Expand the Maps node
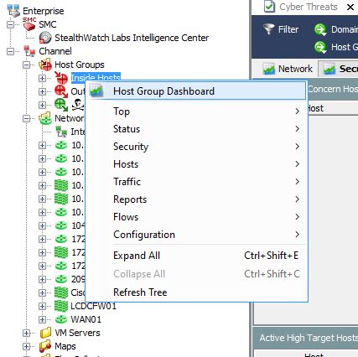Viewport: 358px width, 357px height. point(26,346)
